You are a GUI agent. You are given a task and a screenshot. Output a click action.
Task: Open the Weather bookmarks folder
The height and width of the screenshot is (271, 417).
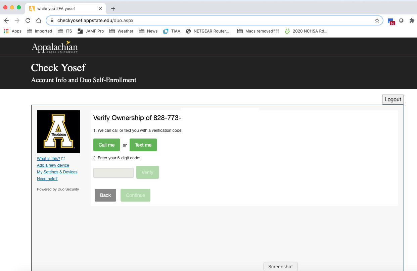pyautogui.click(x=122, y=31)
